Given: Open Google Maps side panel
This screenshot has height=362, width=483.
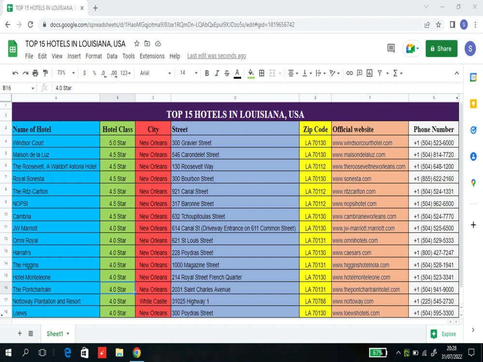Looking at the screenshot, I should [473, 183].
